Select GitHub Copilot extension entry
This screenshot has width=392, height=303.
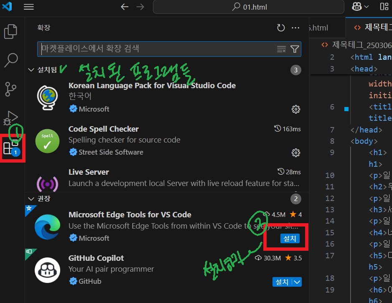coord(167,270)
